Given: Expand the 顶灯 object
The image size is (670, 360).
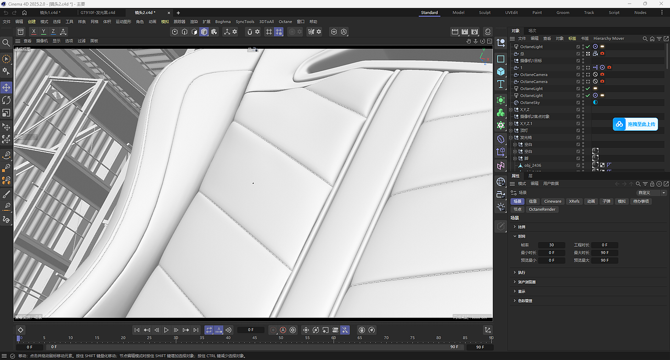Looking at the screenshot, I should (511, 130).
